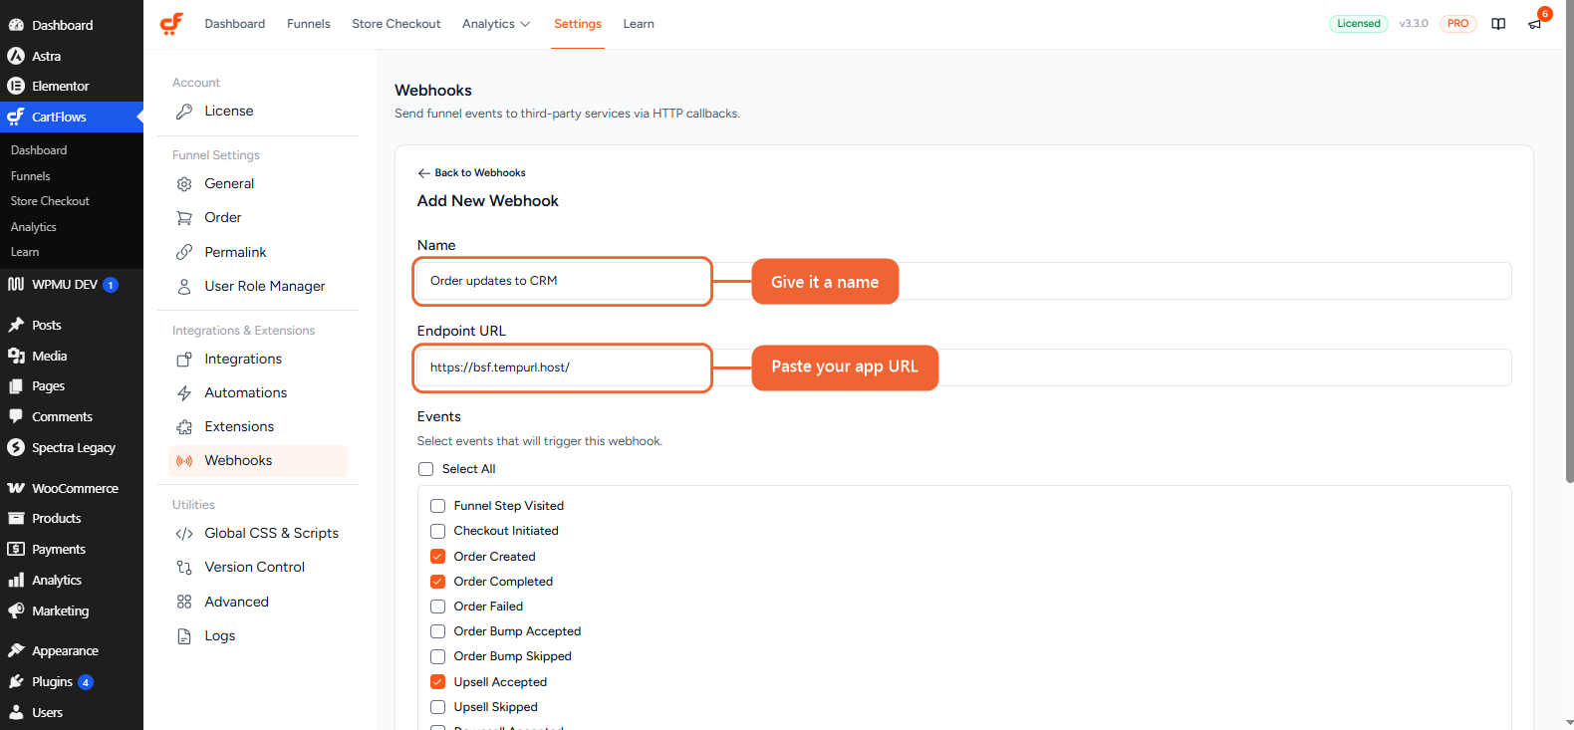Click the License key icon
The width and height of the screenshot is (1574, 730).
[x=184, y=112]
